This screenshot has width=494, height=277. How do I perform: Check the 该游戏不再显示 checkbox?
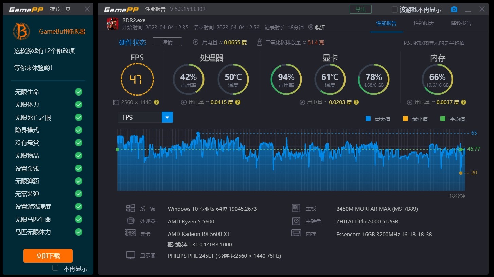[394, 10]
